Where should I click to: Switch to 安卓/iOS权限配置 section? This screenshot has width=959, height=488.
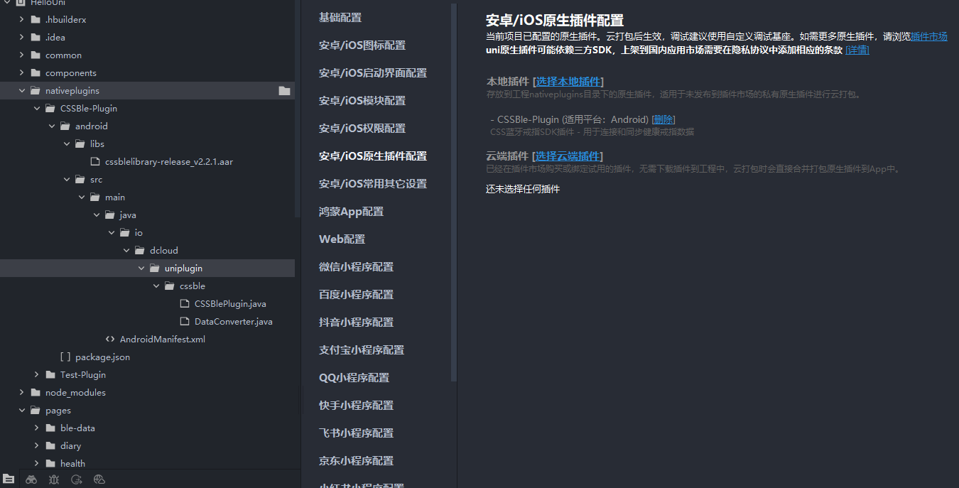pyautogui.click(x=362, y=129)
